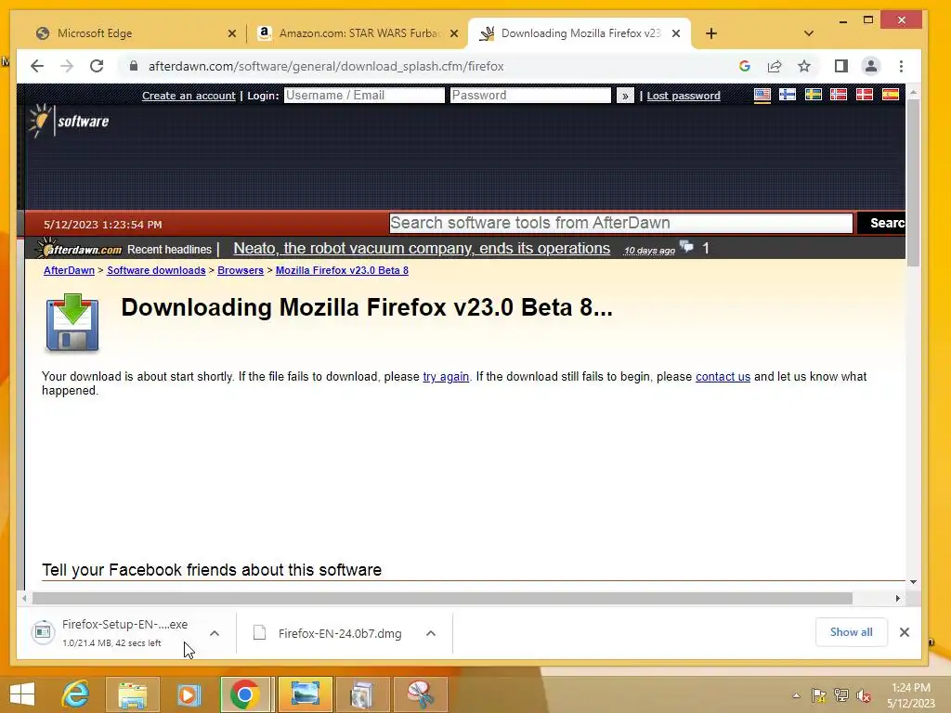The image size is (951, 713).
Task: Select the Danish flag language icon
Action: coord(865,95)
